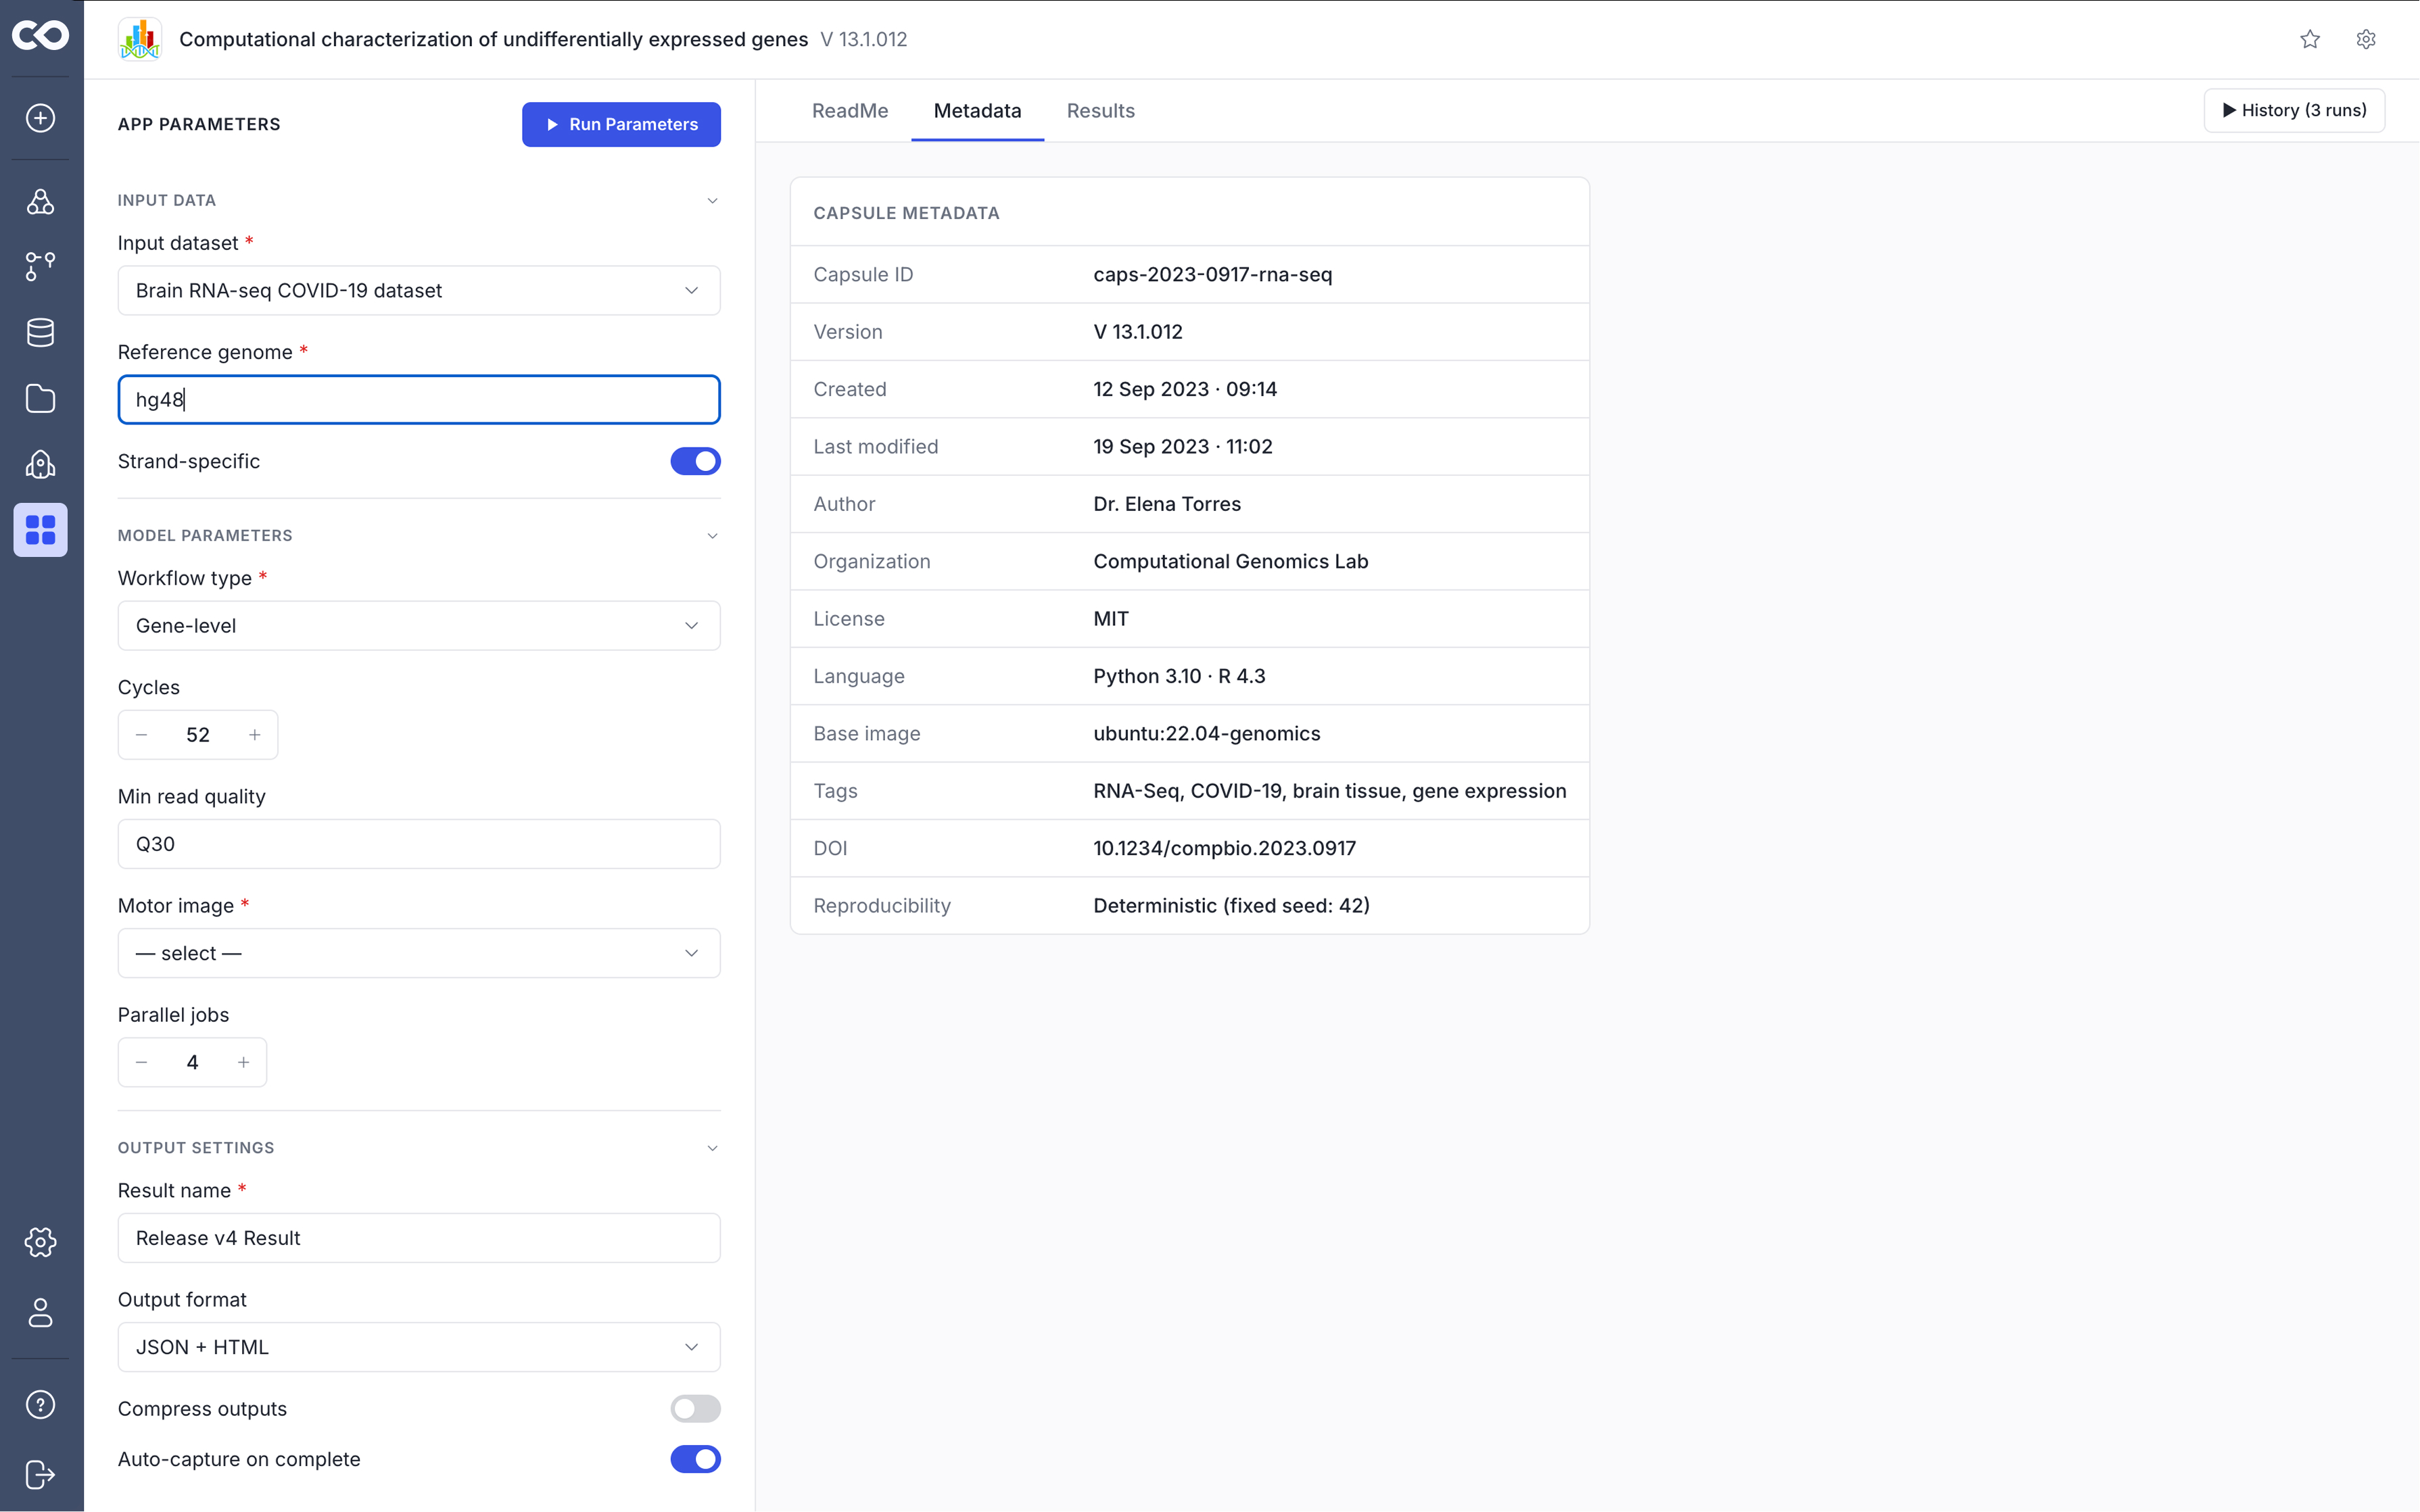Decrease Cycles with minus button
This screenshot has height=1512, width=2420.
pyautogui.click(x=142, y=735)
